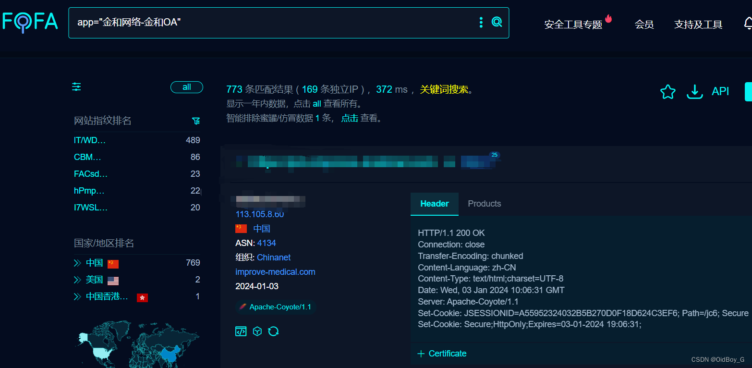Click the cube icon under Apache-Coyote tag
The height and width of the screenshot is (368, 752).
pos(257,331)
